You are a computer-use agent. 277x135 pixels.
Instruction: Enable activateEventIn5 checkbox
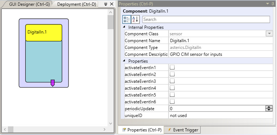(x=172, y=95)
